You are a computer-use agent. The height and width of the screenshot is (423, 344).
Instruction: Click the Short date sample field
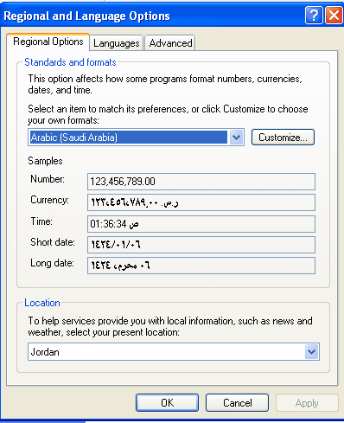[x=201, y=245]
